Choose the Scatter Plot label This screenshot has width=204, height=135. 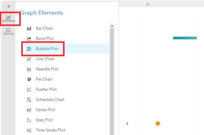click(x=46, y=90)
